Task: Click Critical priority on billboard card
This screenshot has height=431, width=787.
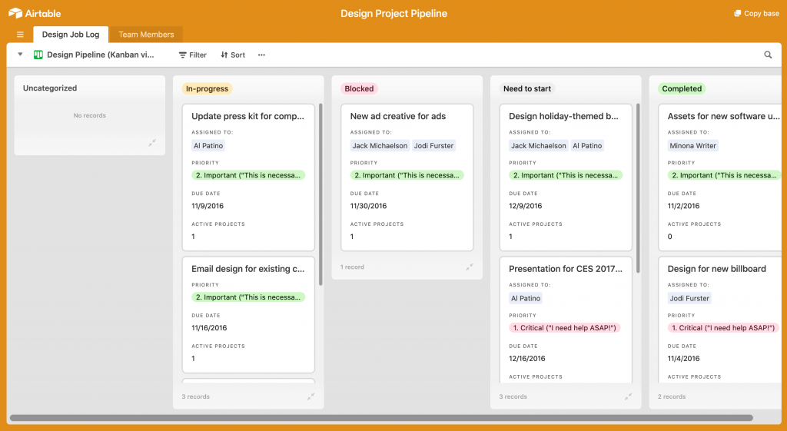Action: click(723, 327)
